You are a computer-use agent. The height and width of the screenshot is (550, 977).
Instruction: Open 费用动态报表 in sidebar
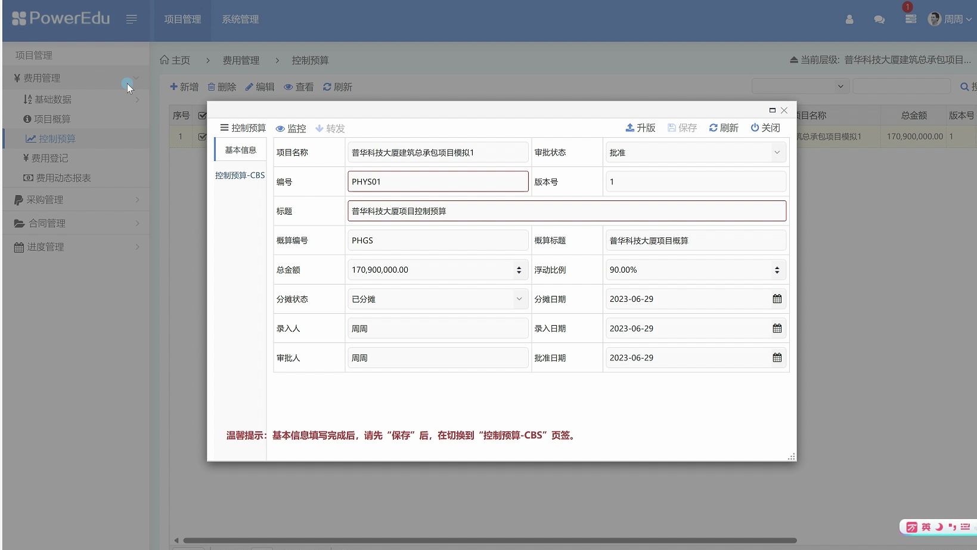(57, 178)
